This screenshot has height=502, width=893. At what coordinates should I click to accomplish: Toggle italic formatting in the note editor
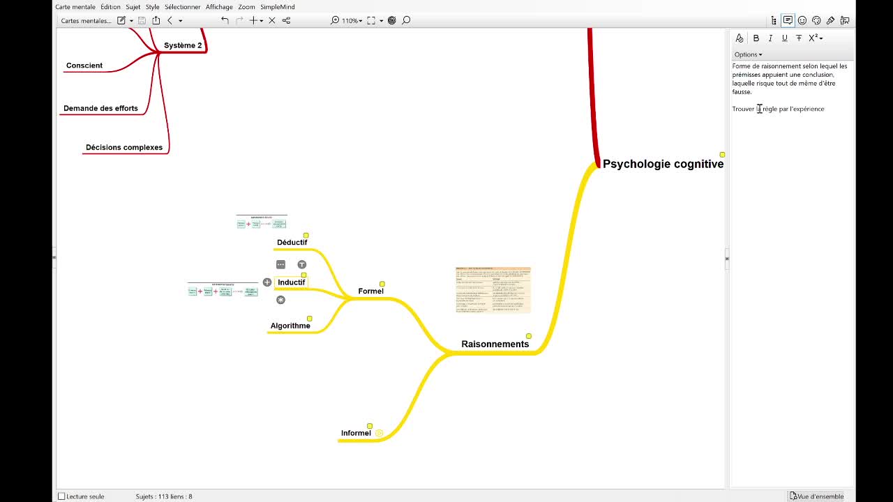tap(770, 38)
